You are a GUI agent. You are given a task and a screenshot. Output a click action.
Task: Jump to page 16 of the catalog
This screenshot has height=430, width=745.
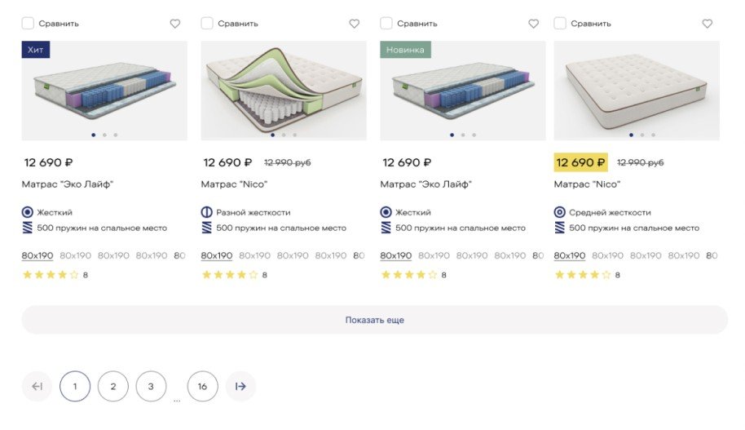pyautogui.click(x=202, y=386)
